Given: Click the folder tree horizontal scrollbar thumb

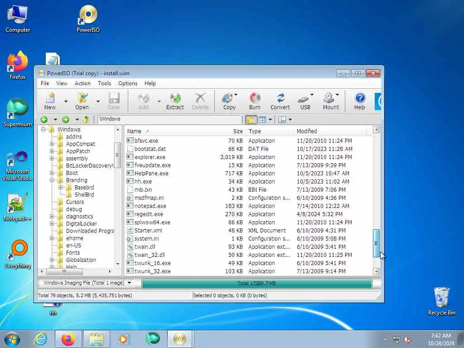Looking at the screenshot, I should coord(64,271).
